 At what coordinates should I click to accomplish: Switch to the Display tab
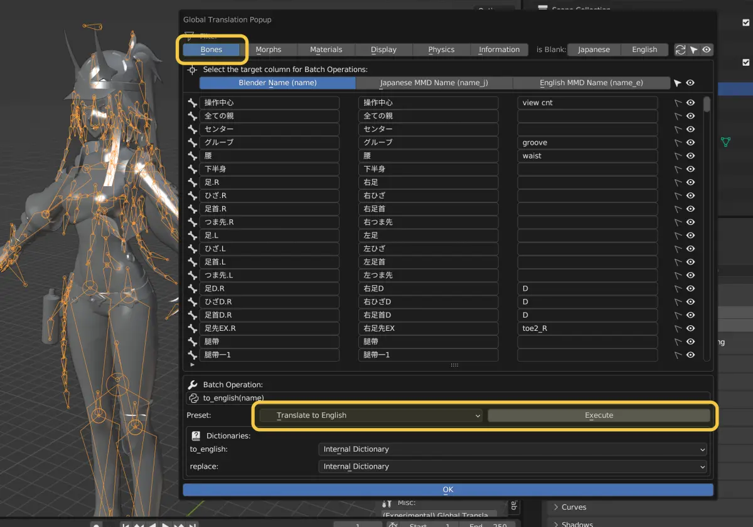pos(383,50)
